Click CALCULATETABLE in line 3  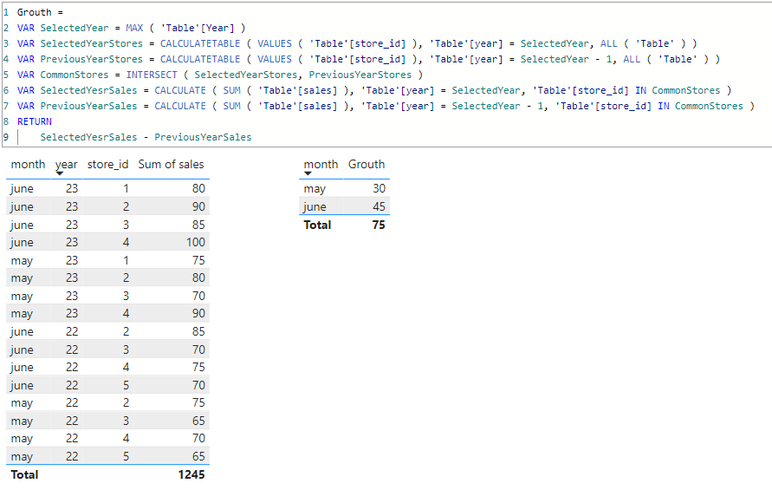tap(200, 44)
